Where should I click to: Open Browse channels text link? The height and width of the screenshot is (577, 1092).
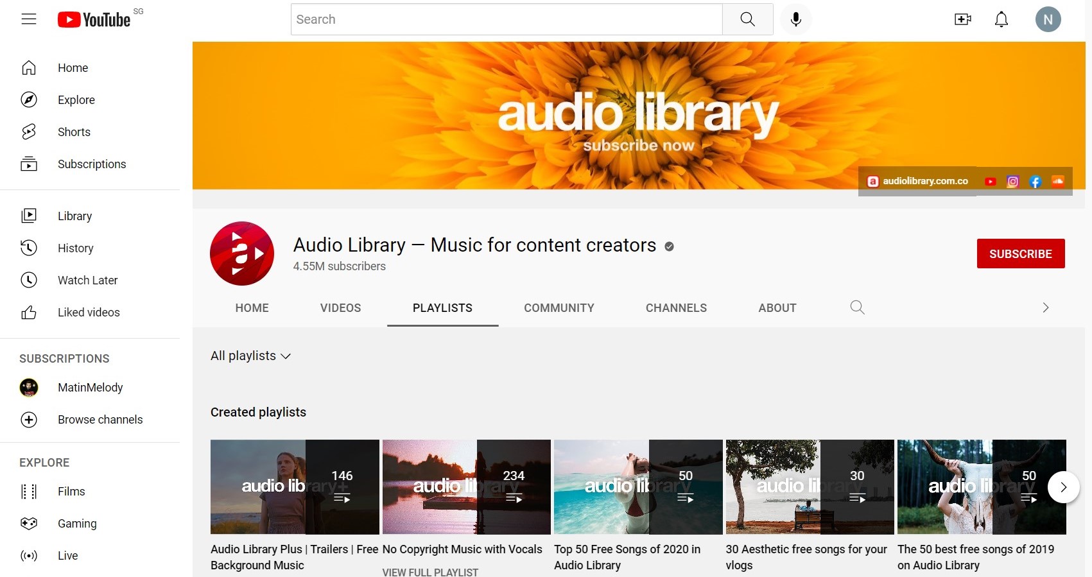pyautogui.click(x=100, y=420)
